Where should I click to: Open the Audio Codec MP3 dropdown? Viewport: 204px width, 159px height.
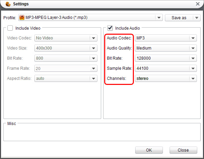click(x=166, y=38)
